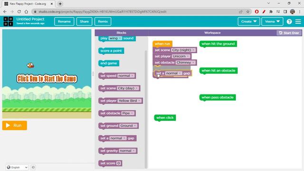This screenshot has width=304, height=171.
Task: Click the Workspace header
Action: click(212, 33)
